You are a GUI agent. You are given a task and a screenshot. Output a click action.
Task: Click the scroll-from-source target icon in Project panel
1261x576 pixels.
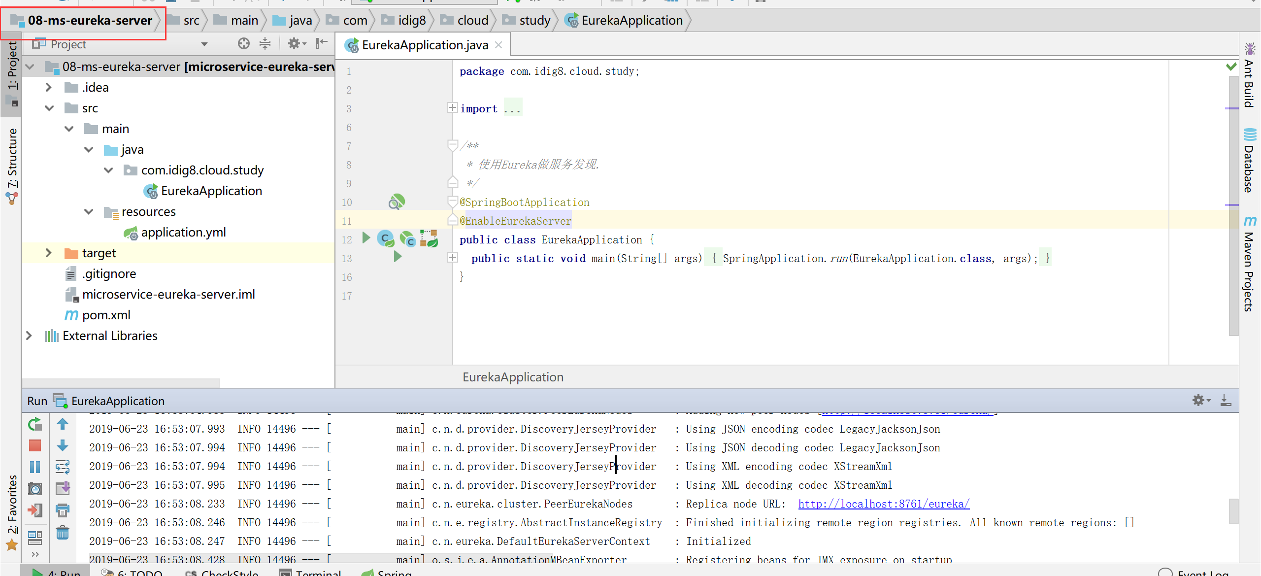(243, 44)
